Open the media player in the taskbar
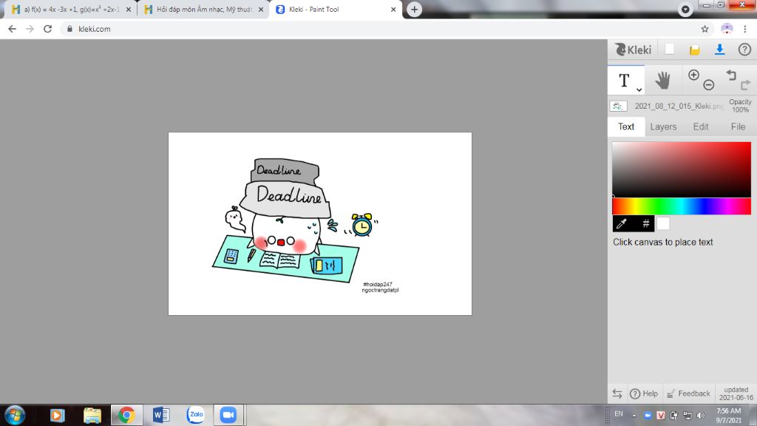Viewport: 757px width, 426px height. coord(57,415)
